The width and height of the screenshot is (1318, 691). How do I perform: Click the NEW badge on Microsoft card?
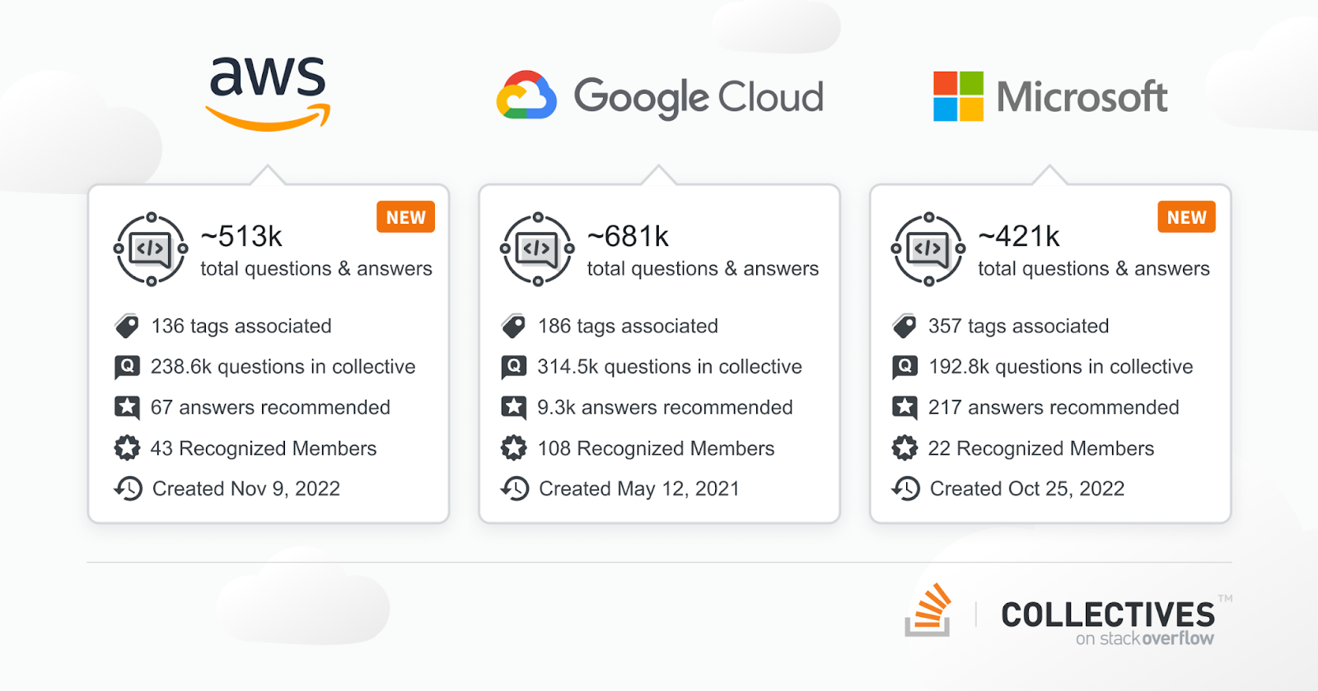pos(1186,217)
